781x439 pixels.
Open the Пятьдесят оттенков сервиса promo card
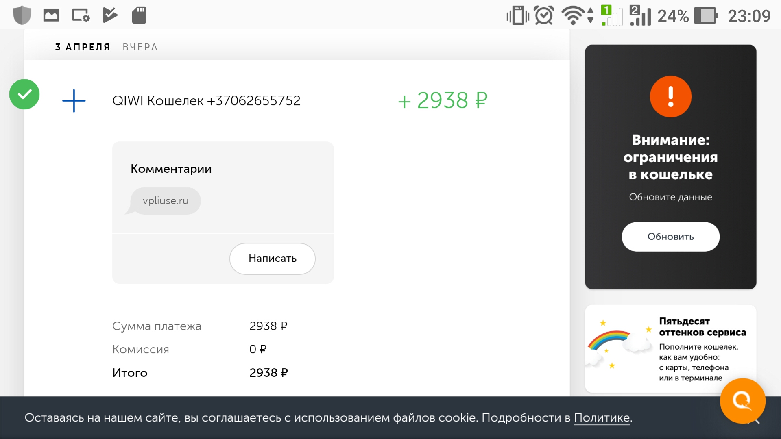(x=670, y=349)
